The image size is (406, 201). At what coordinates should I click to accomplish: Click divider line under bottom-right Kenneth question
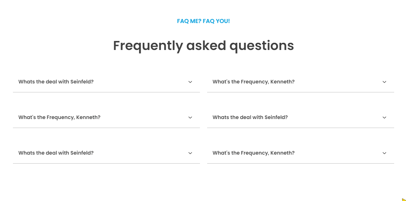pyautogui.click(x=301, y=164)
